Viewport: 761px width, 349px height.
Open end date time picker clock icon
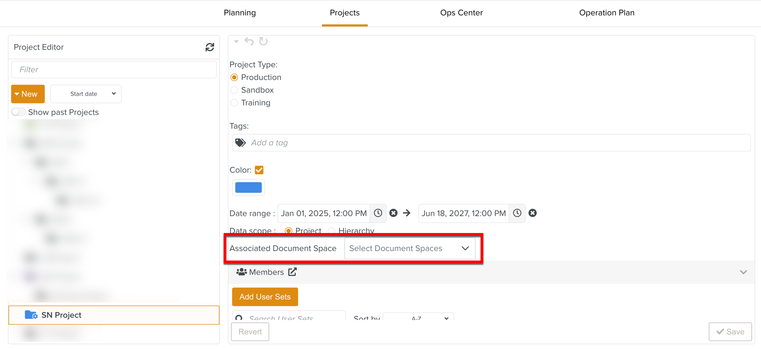click(x=517, y=213)
